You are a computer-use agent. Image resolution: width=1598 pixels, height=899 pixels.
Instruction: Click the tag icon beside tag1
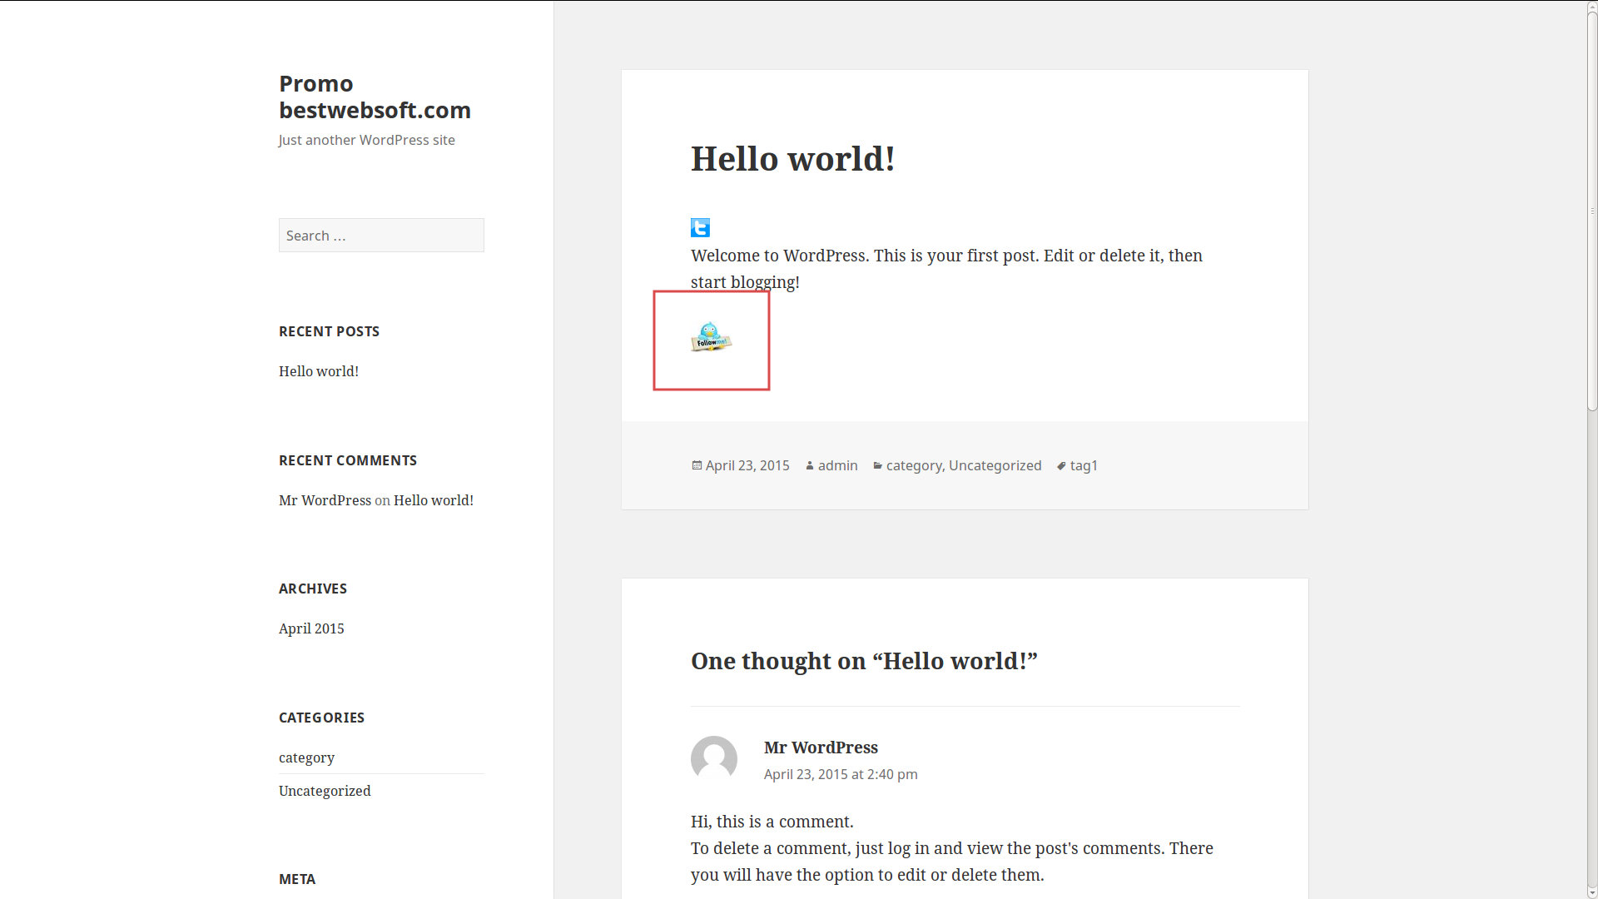[x=1061, y=465]
